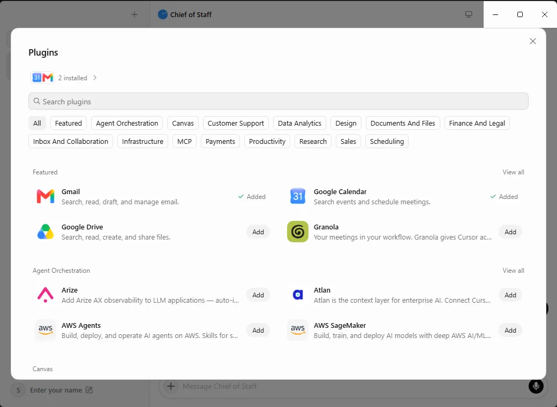Select the All category filter
Image resolution: width=557 pixels, height=407 pixels.
coord(37,123)
